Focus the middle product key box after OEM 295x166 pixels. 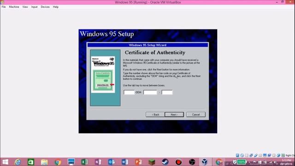[x=150, y=92]
